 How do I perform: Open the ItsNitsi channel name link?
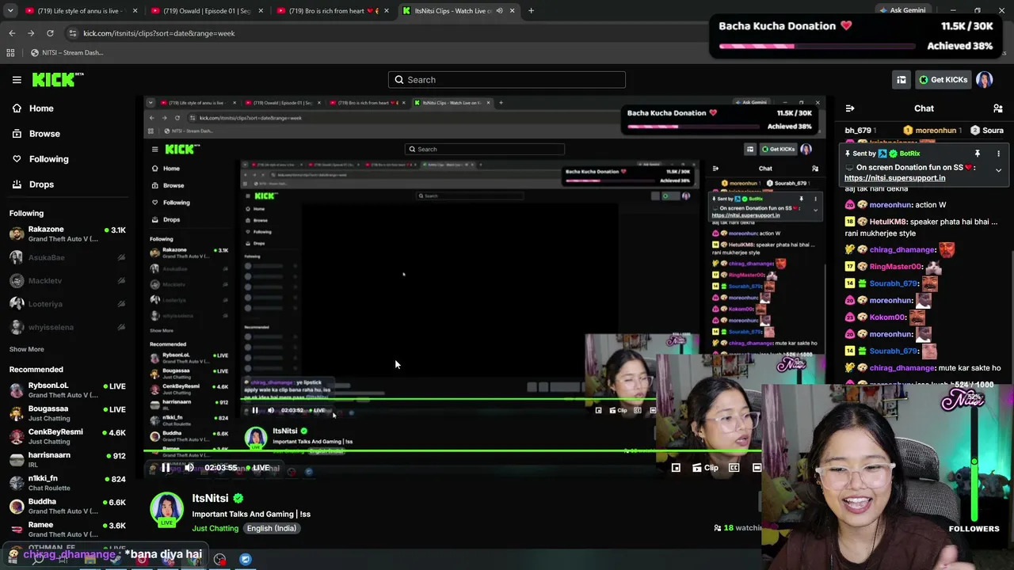click(x=210, y=498)
